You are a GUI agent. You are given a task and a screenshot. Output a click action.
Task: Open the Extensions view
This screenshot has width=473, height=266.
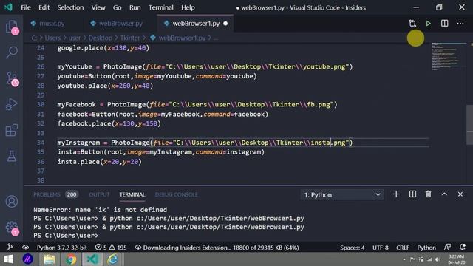tap(12, 130)
